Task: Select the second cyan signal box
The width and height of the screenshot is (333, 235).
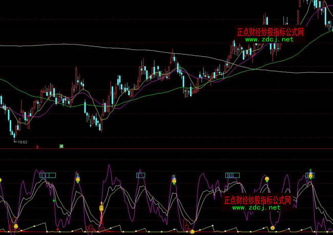Action: click(141, 175)
